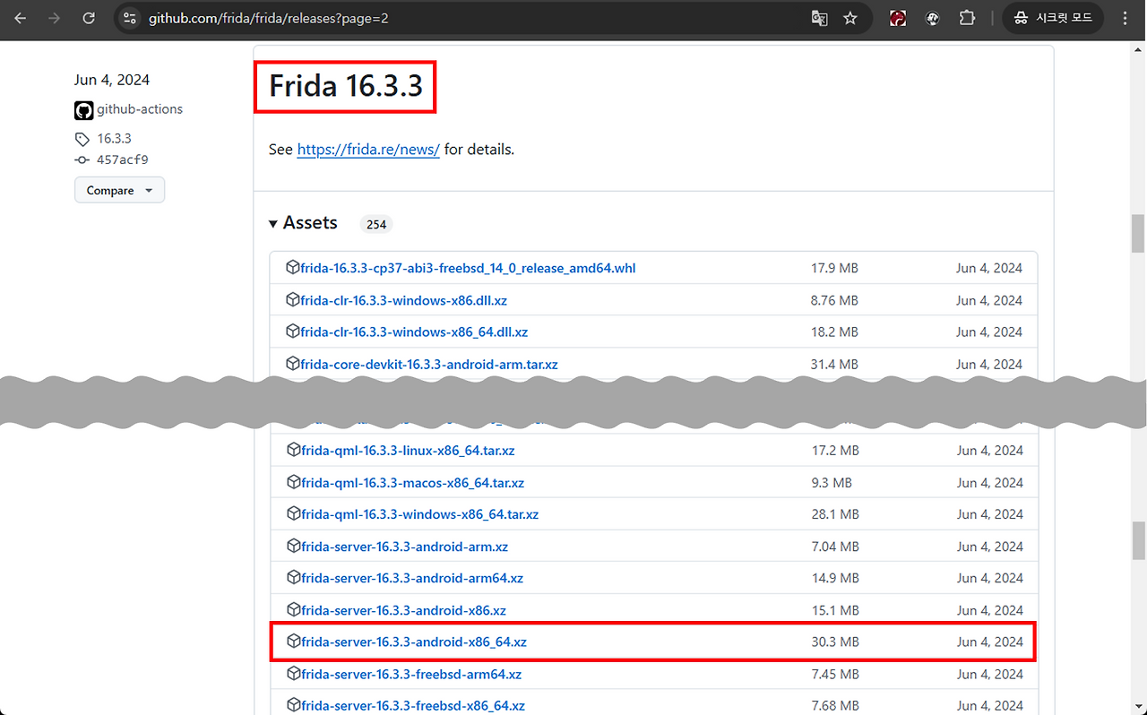Go forward in browser history
The height and width of the screenshot is (715, 1147).
55,18
